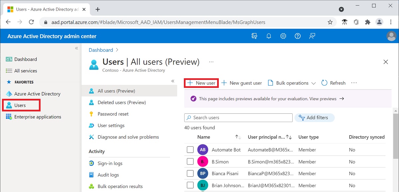Open the account avatar in the portal header
The image size is (399, 192).
(x=392, y=36)
